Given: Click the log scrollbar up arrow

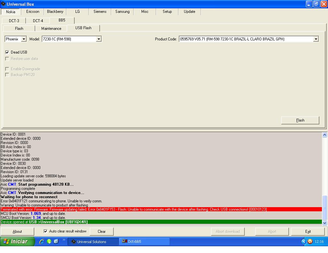Looking at the screenshot, I should coord(324,135).
